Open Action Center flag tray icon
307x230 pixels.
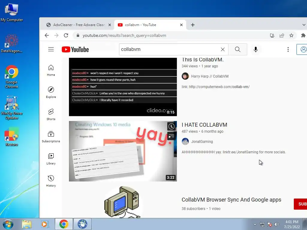coord(270,224)
